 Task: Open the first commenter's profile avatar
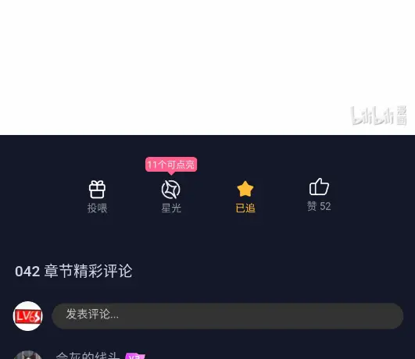pos(28,355)
